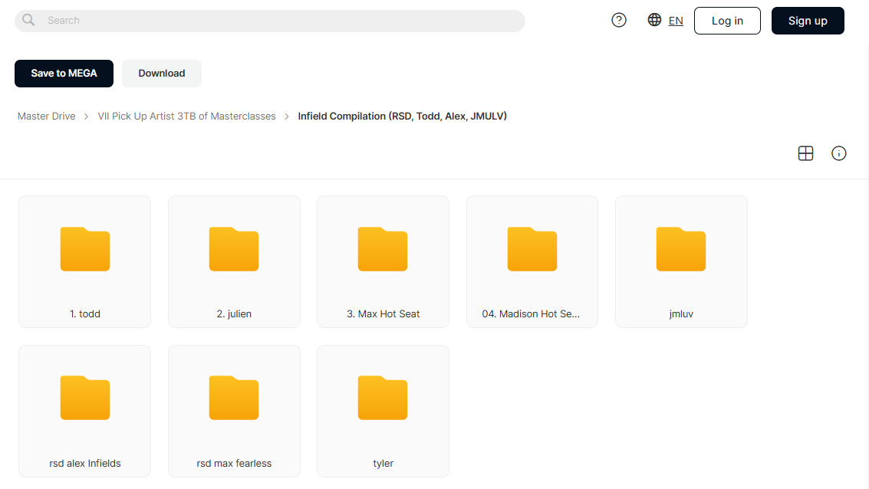This screenshot has height=489, width=869.
Task: Open the 'rsd alex Infields' folder icon
Action: (x=85, y=398)
